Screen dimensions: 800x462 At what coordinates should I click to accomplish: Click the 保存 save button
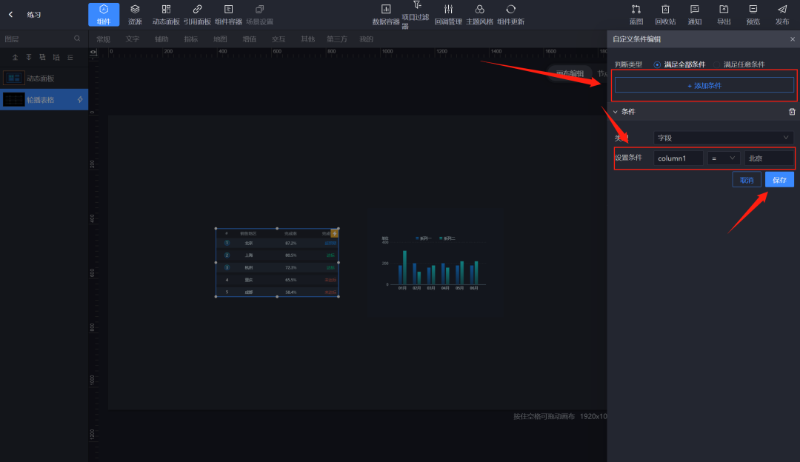tap(779, 179)
